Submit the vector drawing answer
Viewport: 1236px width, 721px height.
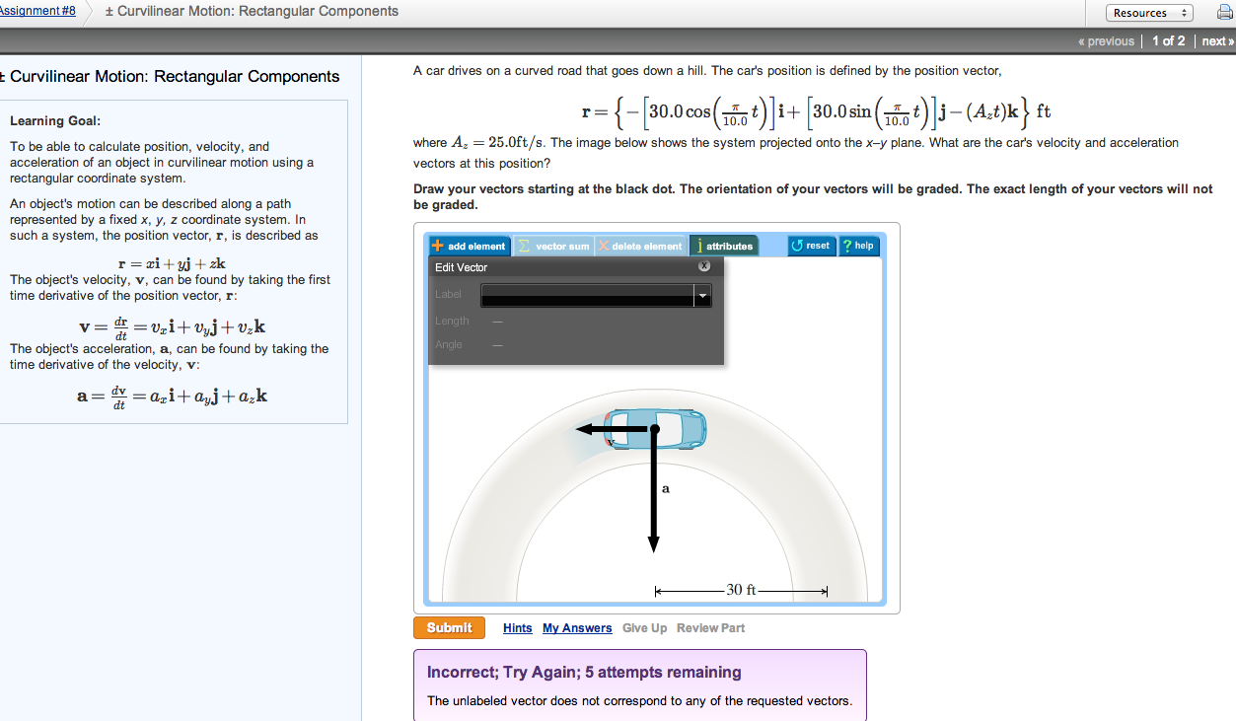[x=449, y=627]
